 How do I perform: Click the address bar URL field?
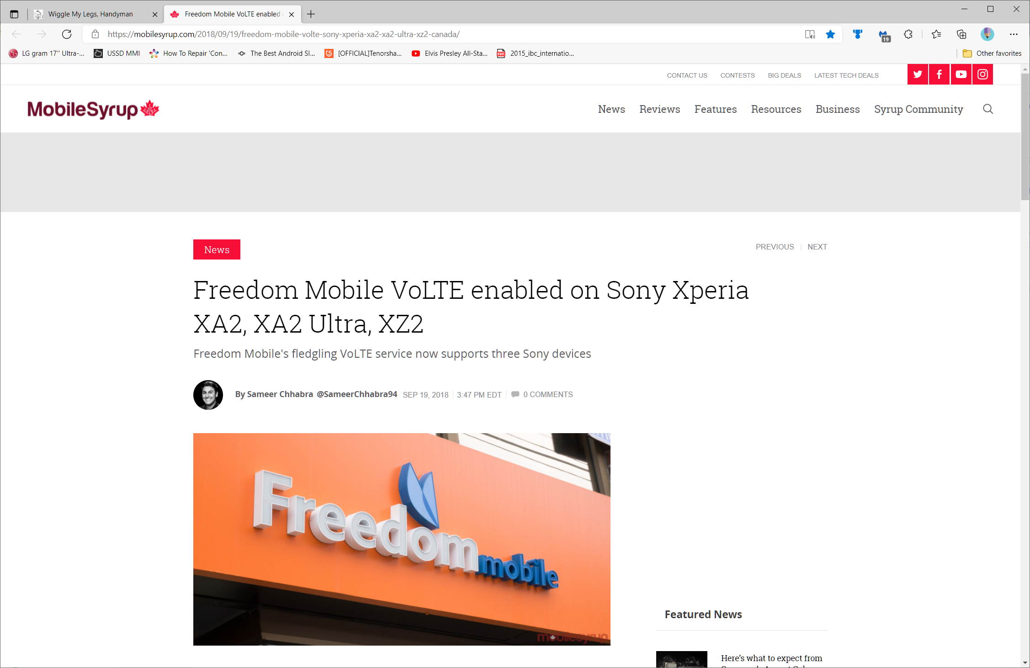pos(452,34)
